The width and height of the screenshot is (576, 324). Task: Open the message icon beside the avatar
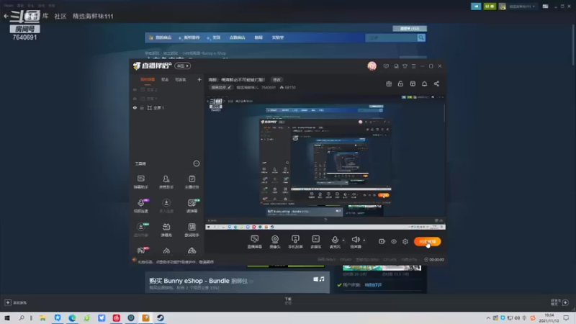tap(386, 66)
